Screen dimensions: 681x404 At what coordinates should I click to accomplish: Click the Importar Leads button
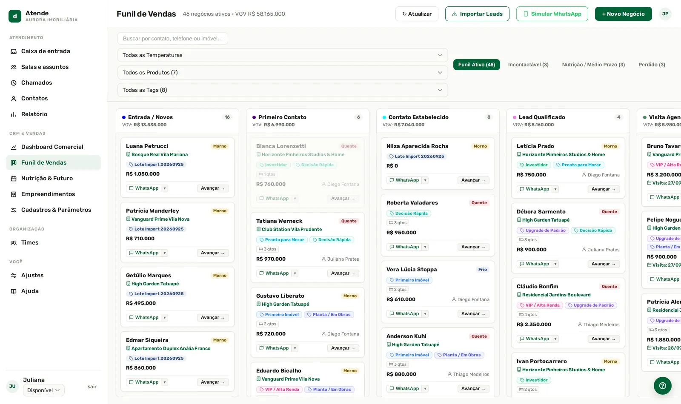coord(477,14)
